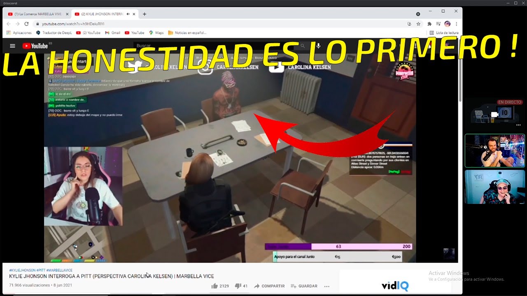
Task: Open Lista de lectura reading list
Action: point(444,33)
